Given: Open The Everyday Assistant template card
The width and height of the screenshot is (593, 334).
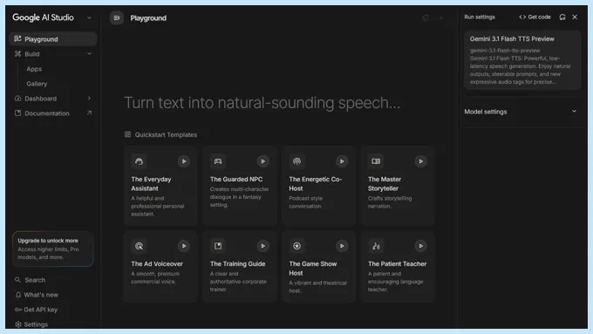Looking at the screenshot, I should [160, 186].
